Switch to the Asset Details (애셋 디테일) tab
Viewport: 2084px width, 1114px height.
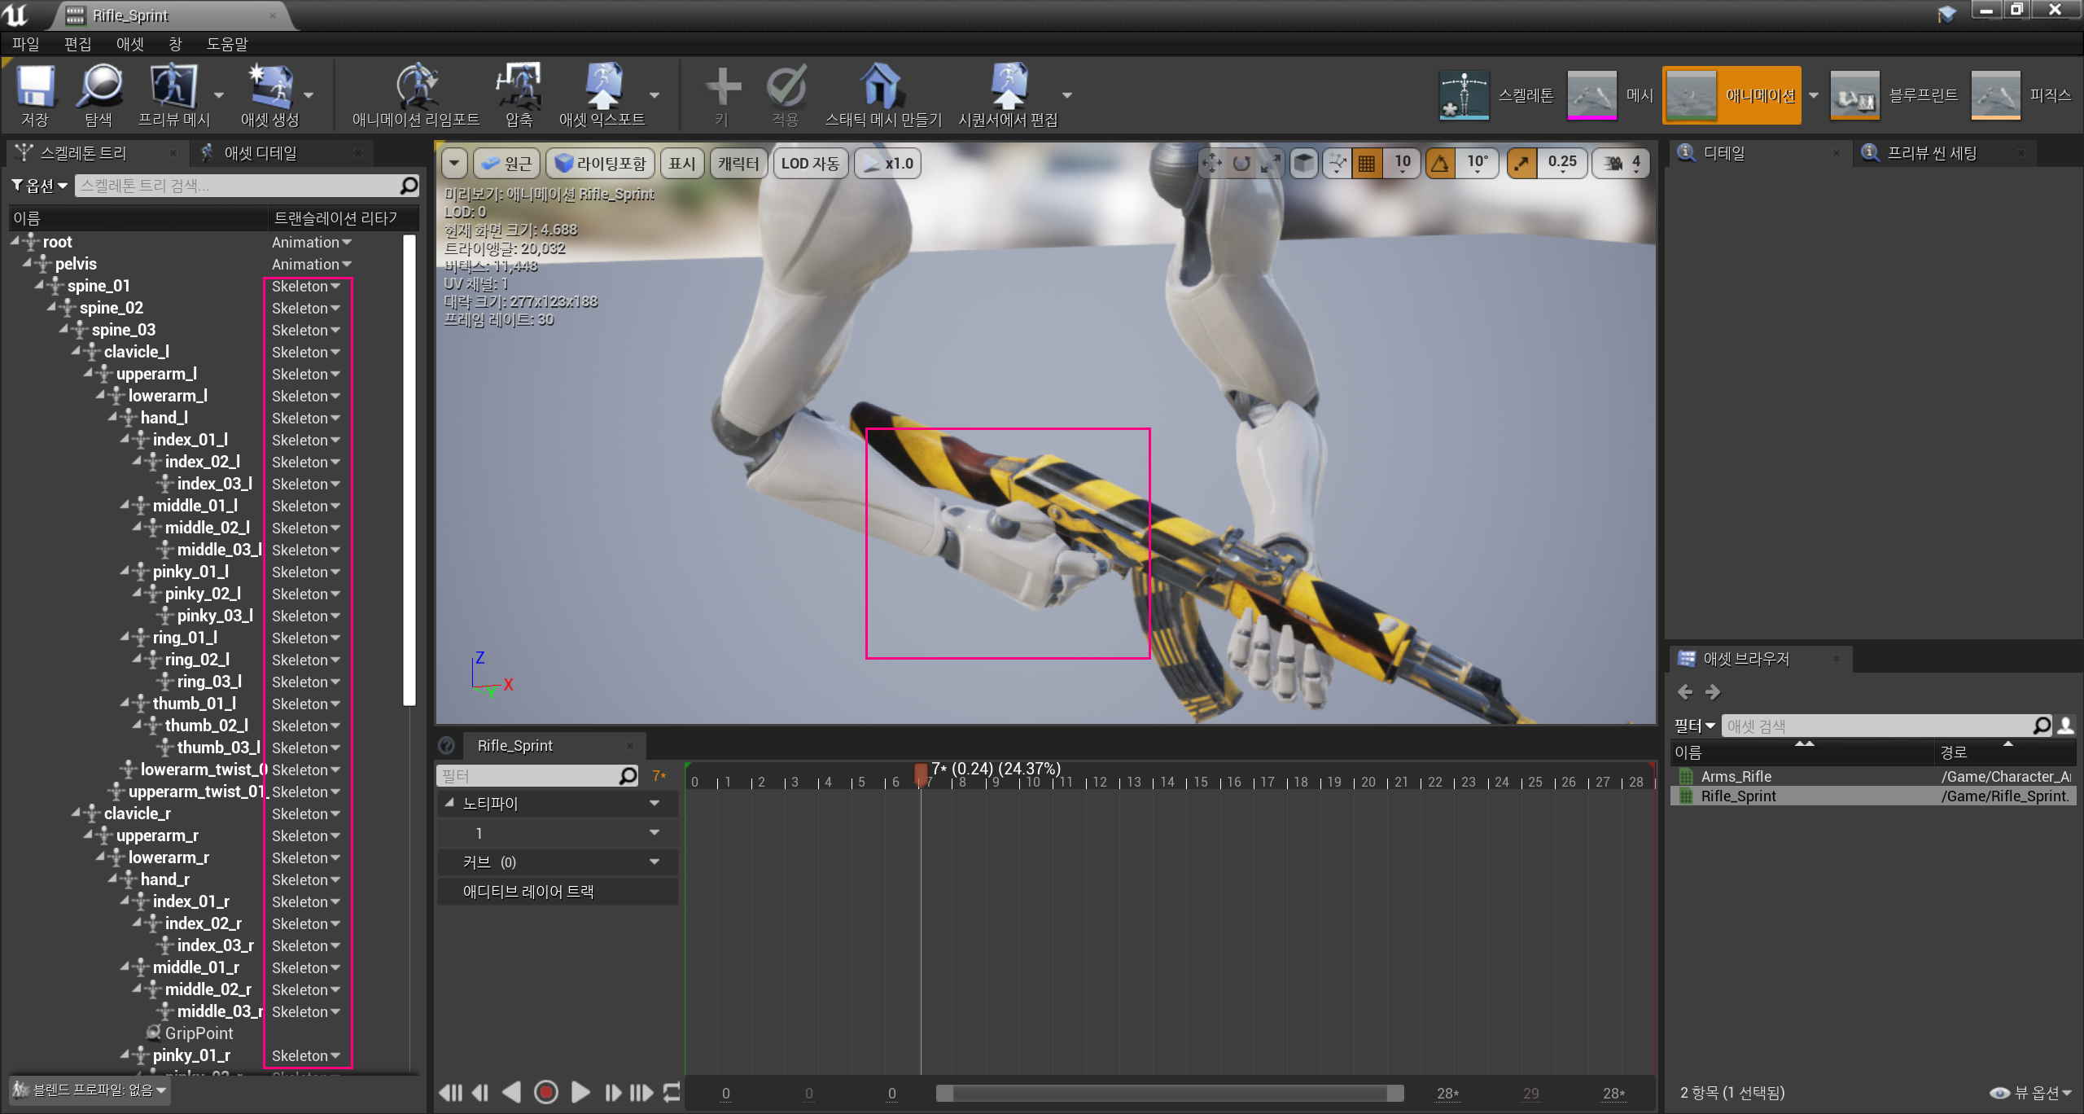pyautogui.click(x=260, y=153)
